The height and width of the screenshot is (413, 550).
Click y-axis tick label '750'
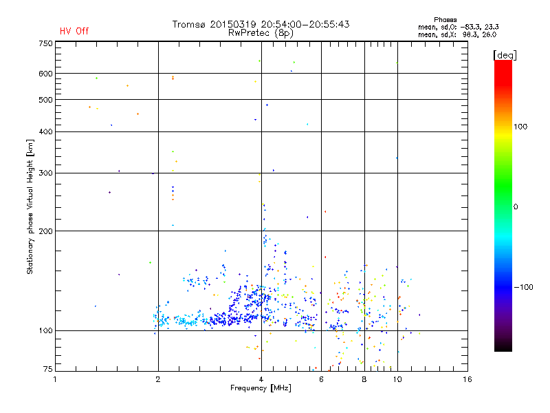[45, 43]
